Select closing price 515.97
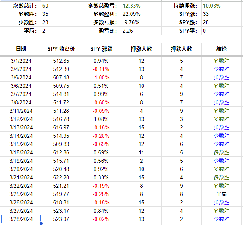The height and width of the screenshot is (225, 243). 61,127
